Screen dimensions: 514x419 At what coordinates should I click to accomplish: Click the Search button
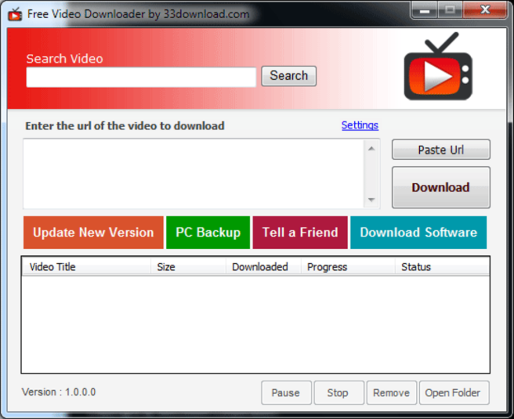289,76
